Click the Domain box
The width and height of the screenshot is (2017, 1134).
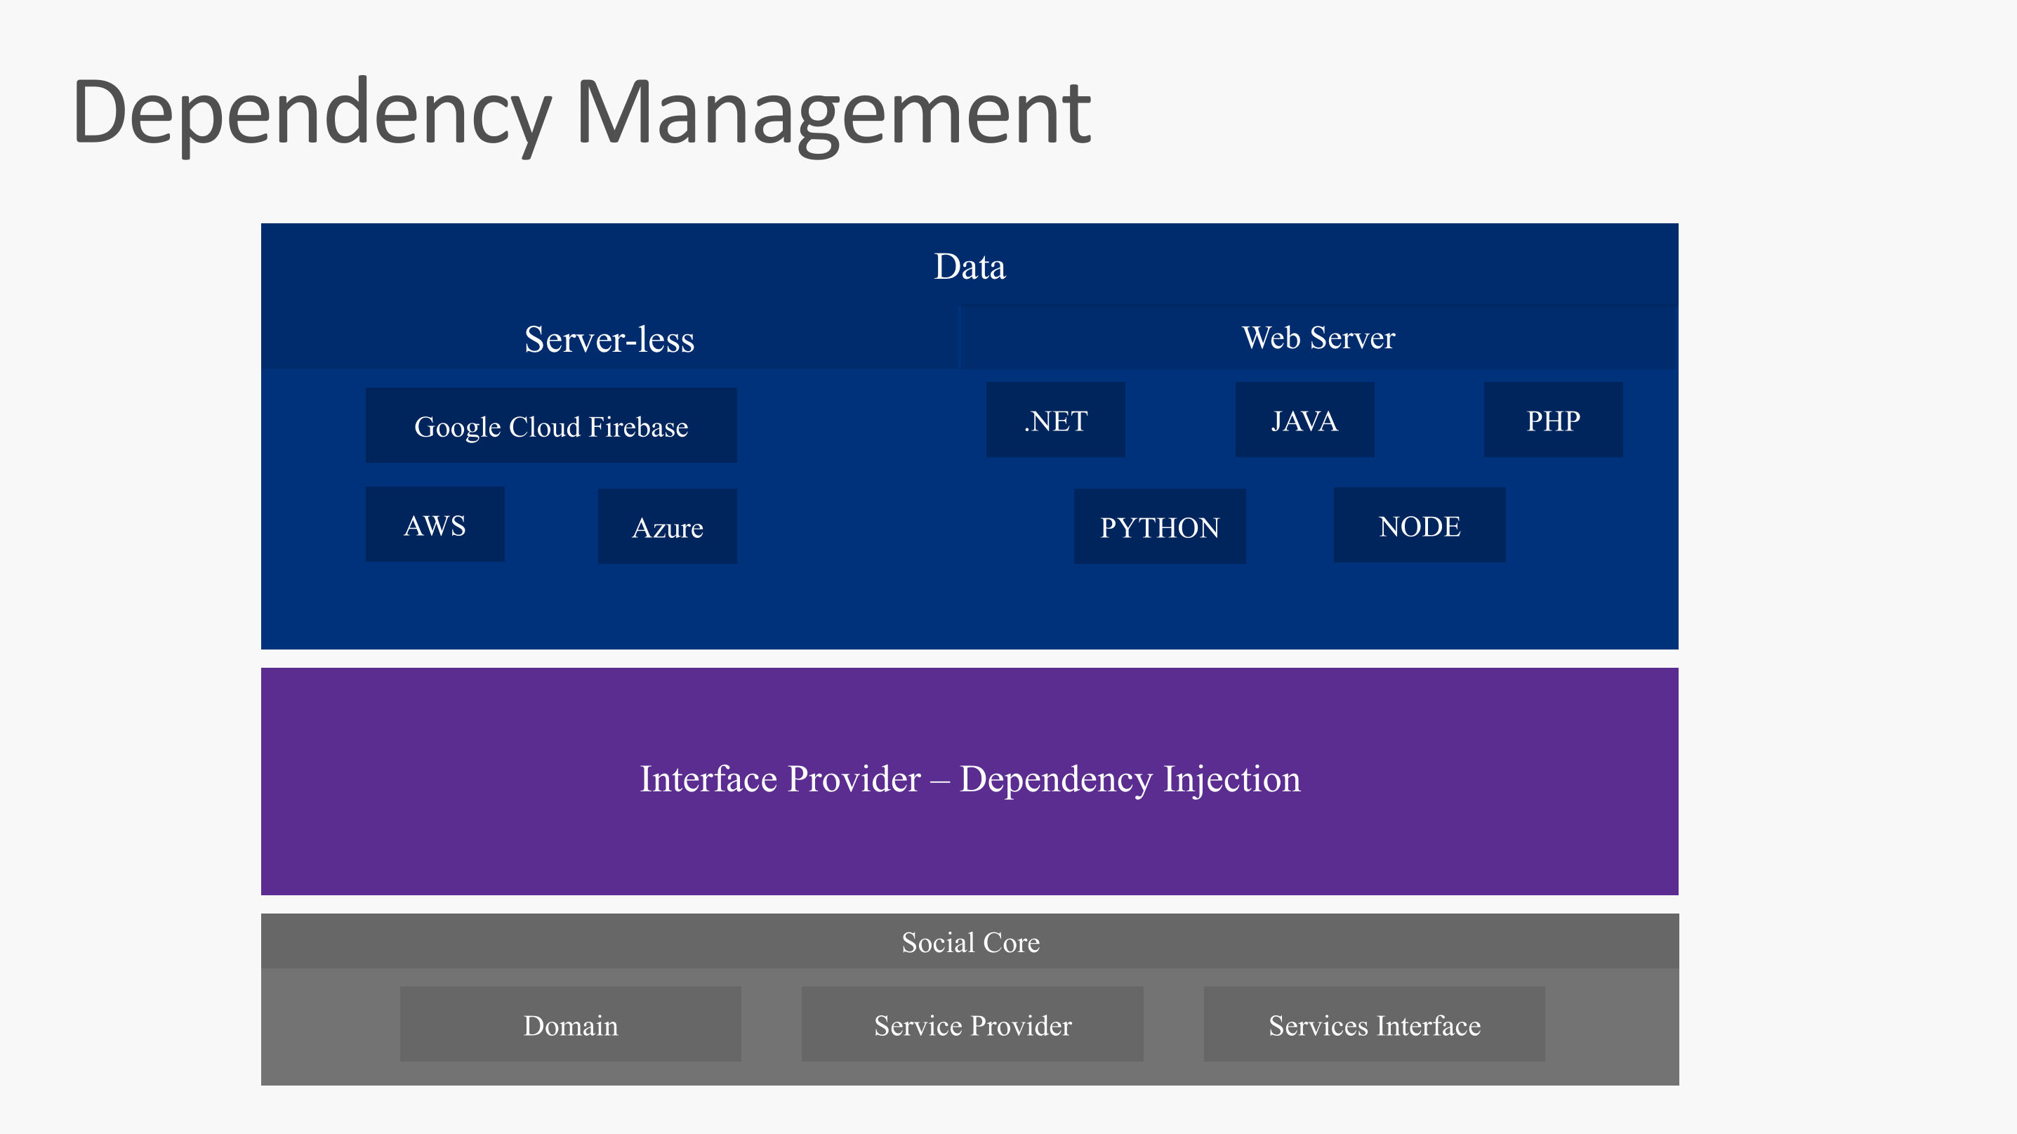point(570,1024)
